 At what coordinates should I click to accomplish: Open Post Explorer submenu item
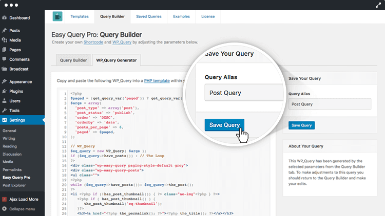[14, 185]
